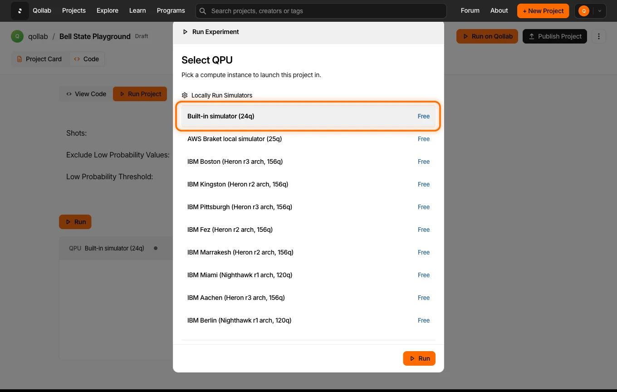Screen dimensions: 617x392
Task: Select IBM Pittsburgh (Heron r3 arch, 156q)
Action: click(308, 207)
